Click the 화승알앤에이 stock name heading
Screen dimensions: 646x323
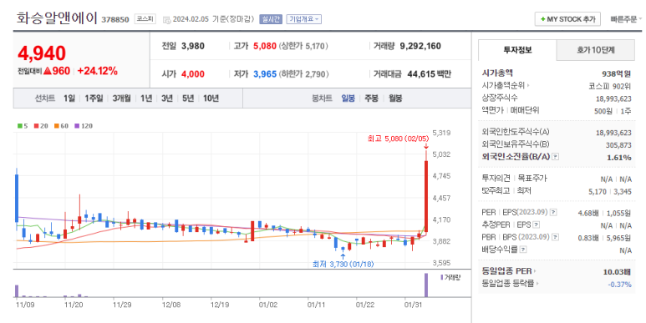pos(57,18)
